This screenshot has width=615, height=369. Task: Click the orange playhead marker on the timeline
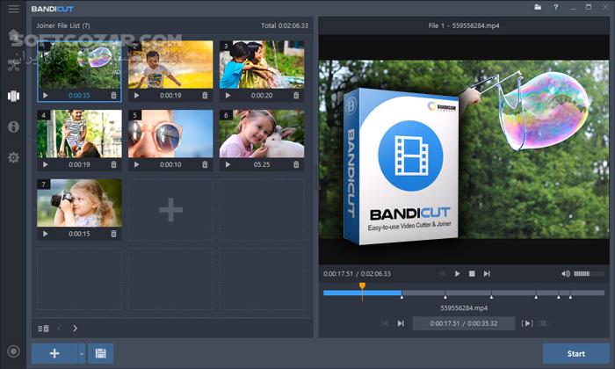[x=362, y=286]
